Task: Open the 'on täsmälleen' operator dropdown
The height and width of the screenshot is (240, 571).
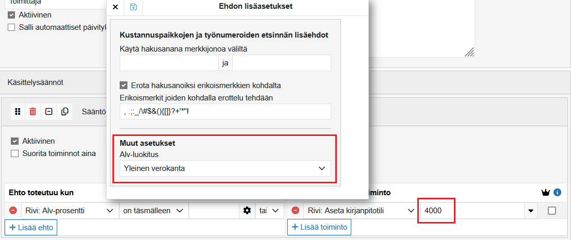Action: [153, 211]
